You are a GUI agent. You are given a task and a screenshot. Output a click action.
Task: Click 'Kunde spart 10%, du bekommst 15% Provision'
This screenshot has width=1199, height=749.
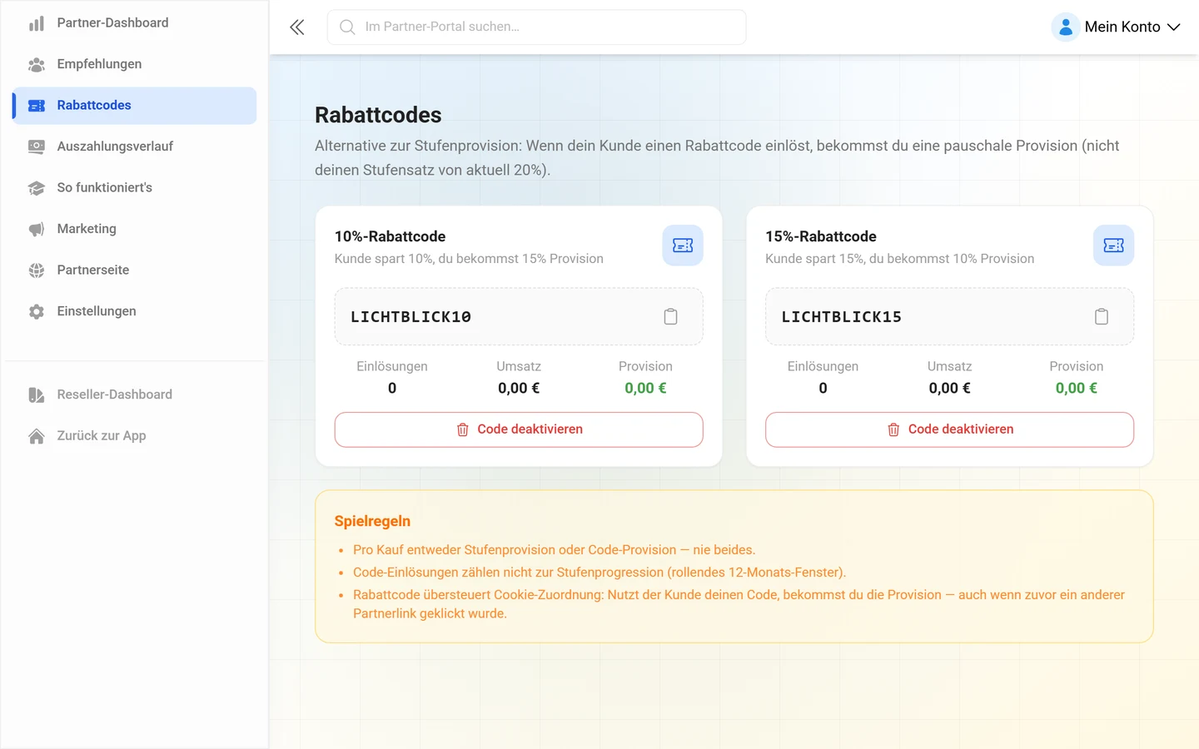click(x=469, y=259)
